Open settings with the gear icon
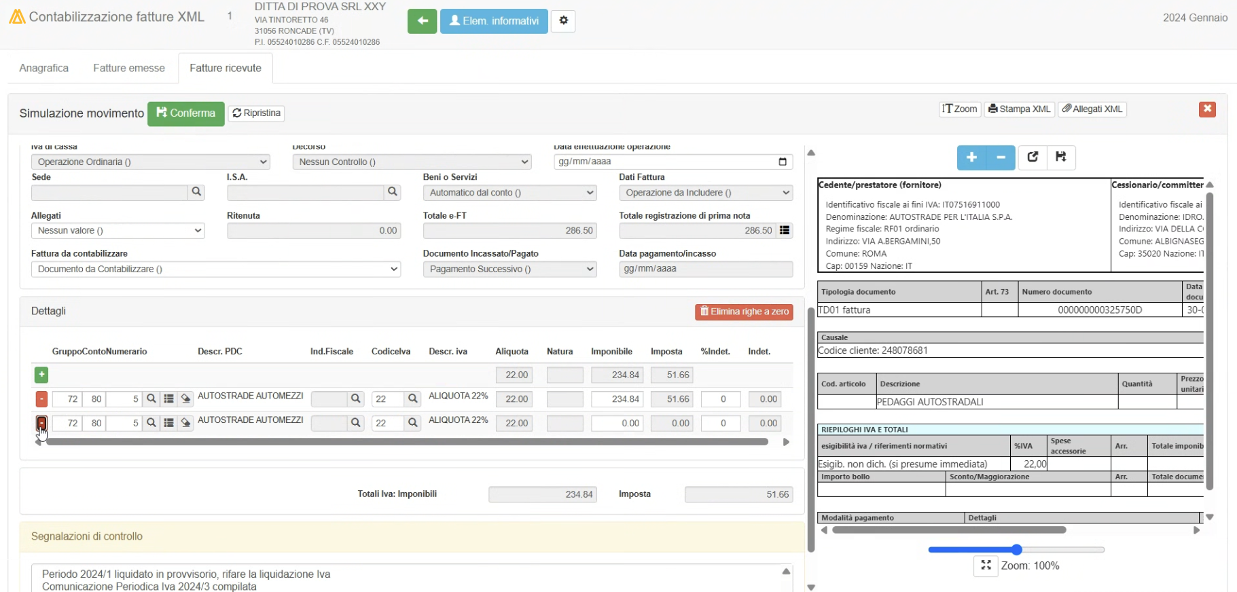Image resolution: width=1237 pixels, height=592 pixels. [563, 21]
